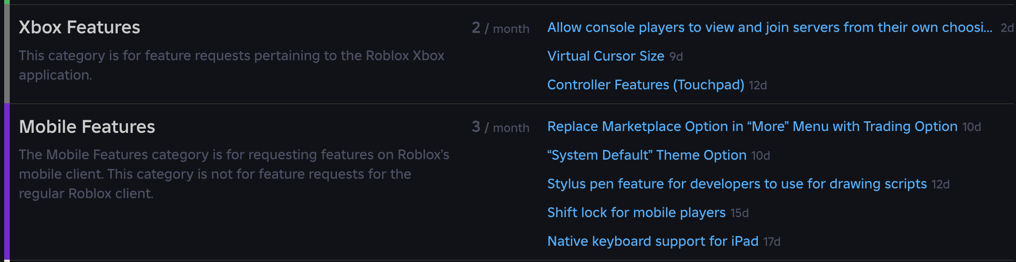Open "System Default" Theme Option topic
The height and width of the screenshot is (262, 1016).
click(647, 156)
